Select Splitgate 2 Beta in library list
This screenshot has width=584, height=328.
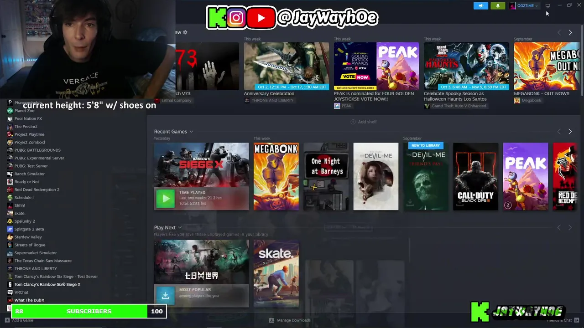click(29, 229)
